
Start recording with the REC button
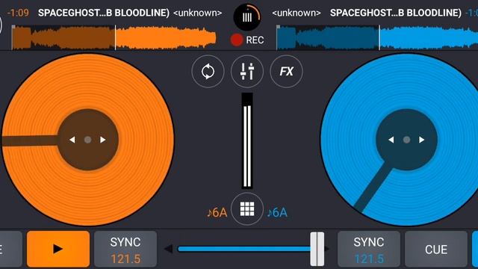click(247, 40)
